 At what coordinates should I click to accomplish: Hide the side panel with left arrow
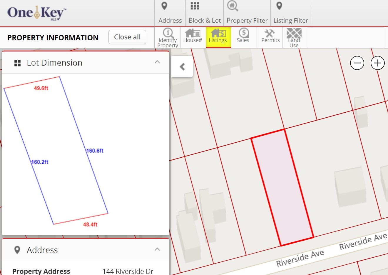tap(182, 67)
